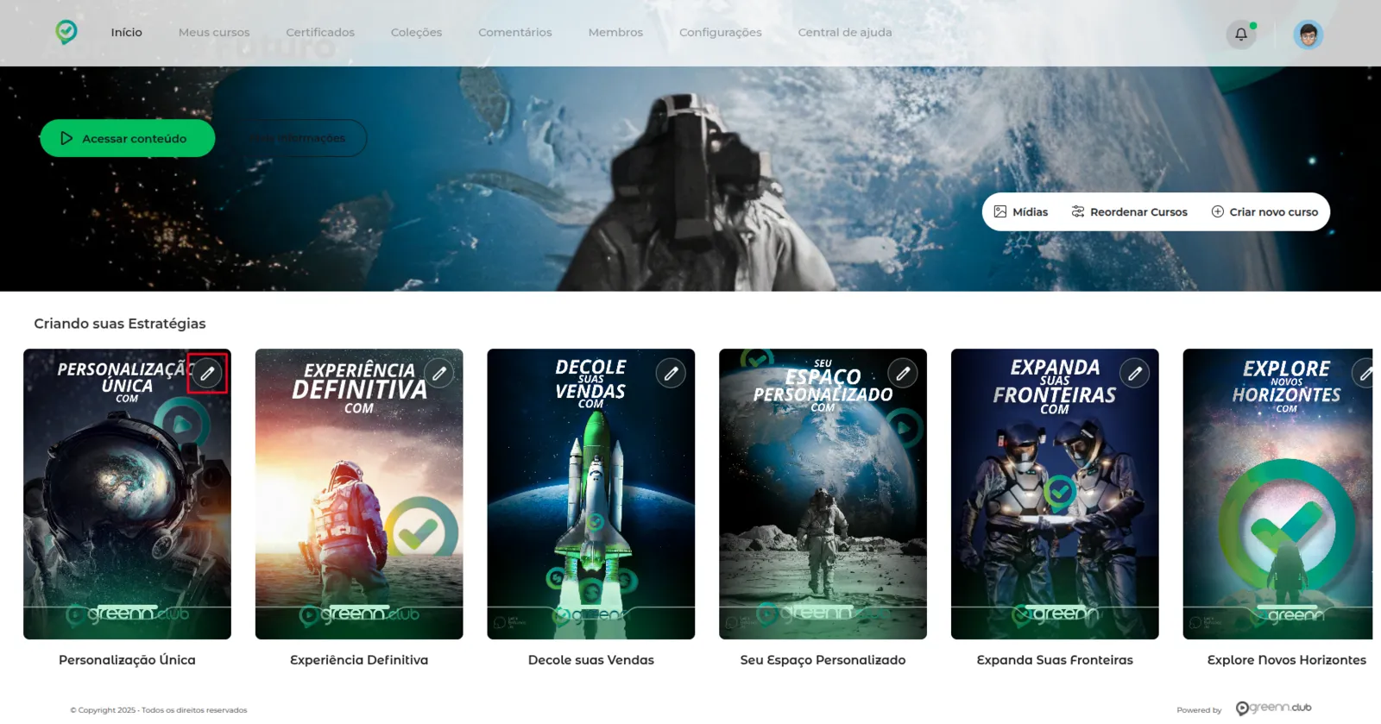Edit the Explore Novos Horizontes course
1381x724 pixels.
pos(1364,374)
